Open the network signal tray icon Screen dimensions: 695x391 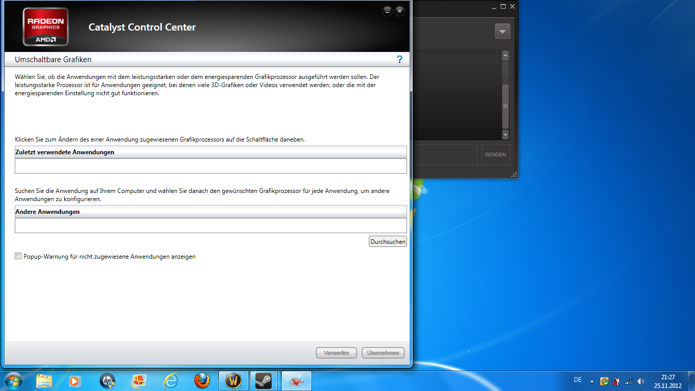[x=629, y=381]
